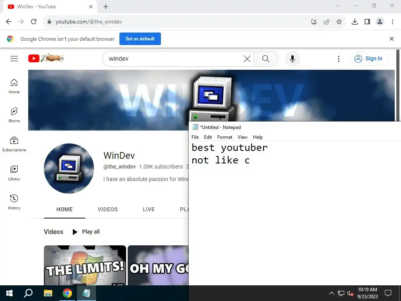This screenshot has height=301, width=401.
Task: Click the share page icon in address bar
Action: (327, 22)
